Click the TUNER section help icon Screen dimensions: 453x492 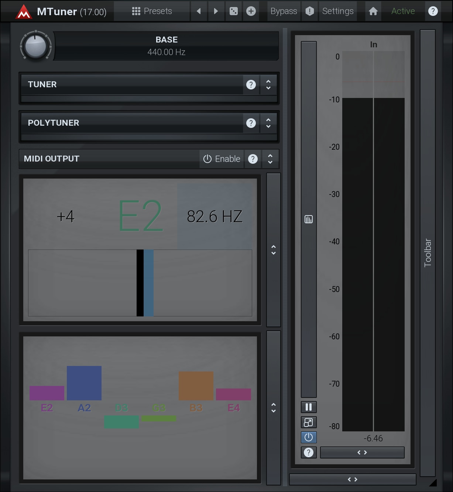point(251,85)
